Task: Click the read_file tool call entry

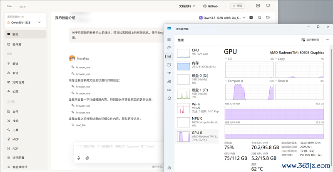Action: [x=79, y=125]
